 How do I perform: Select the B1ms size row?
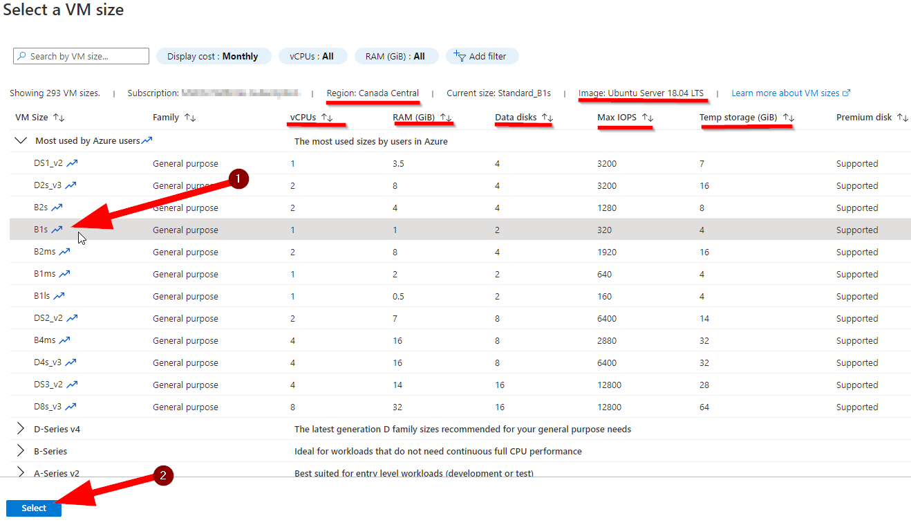click(x=460, y=274)
